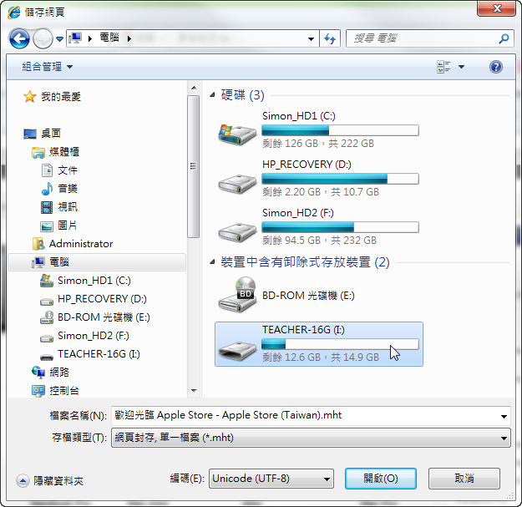Image resolution: width=522 pixels, height=507 pixels.
Task: Click the 開啟(O) button
Action: 381,479
